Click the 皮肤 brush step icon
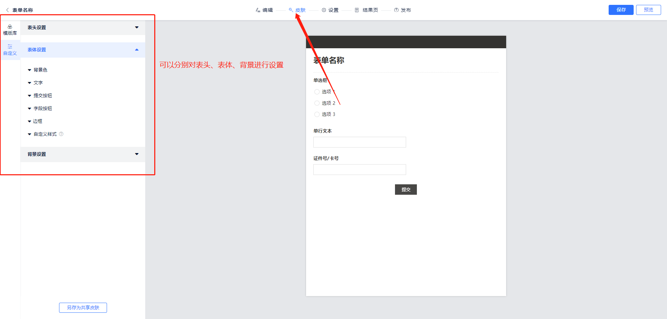This screenshot has width=667, height=319. click(x=291, y=10)
